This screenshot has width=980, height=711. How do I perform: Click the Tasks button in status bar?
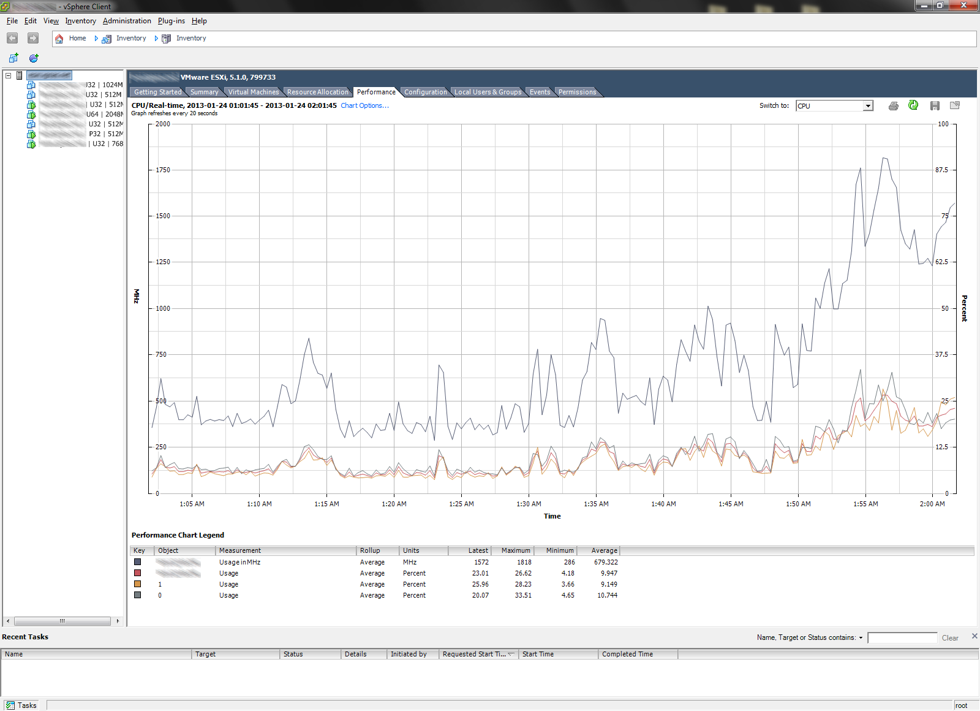coord(21,705)
